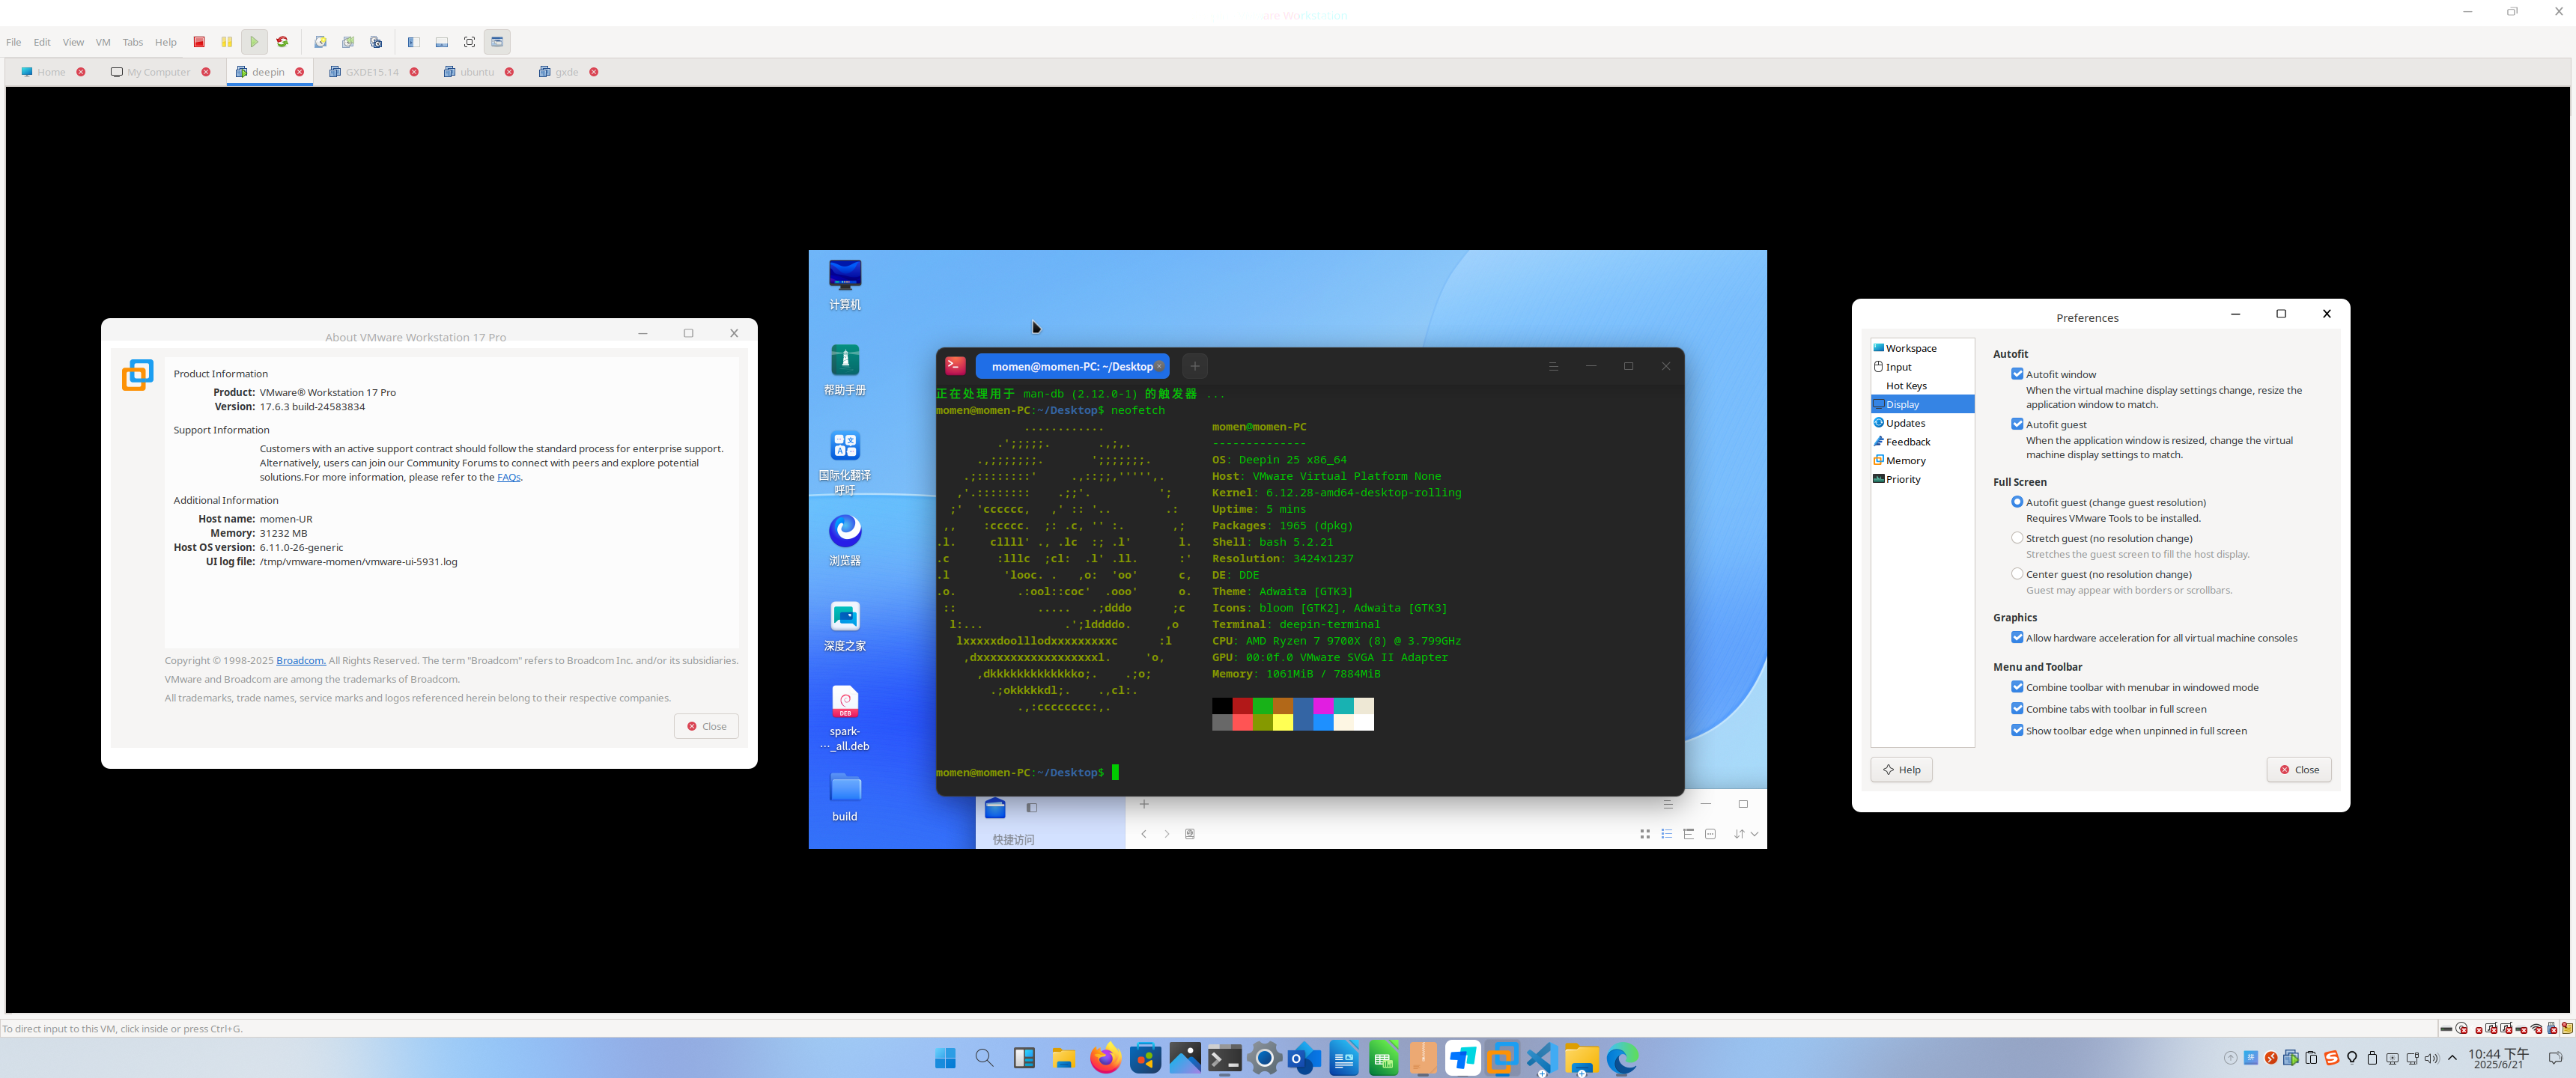2576x1078 pixels.
Task: Toggle Show toolbar edge when unpinned checkbox
Action: click(2017, 731)
